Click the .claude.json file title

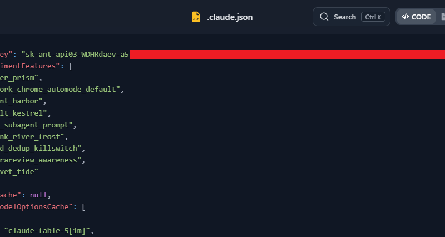(x=230, y=17)
